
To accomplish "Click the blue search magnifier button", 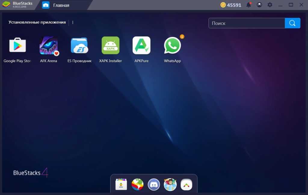I will 292,23.
